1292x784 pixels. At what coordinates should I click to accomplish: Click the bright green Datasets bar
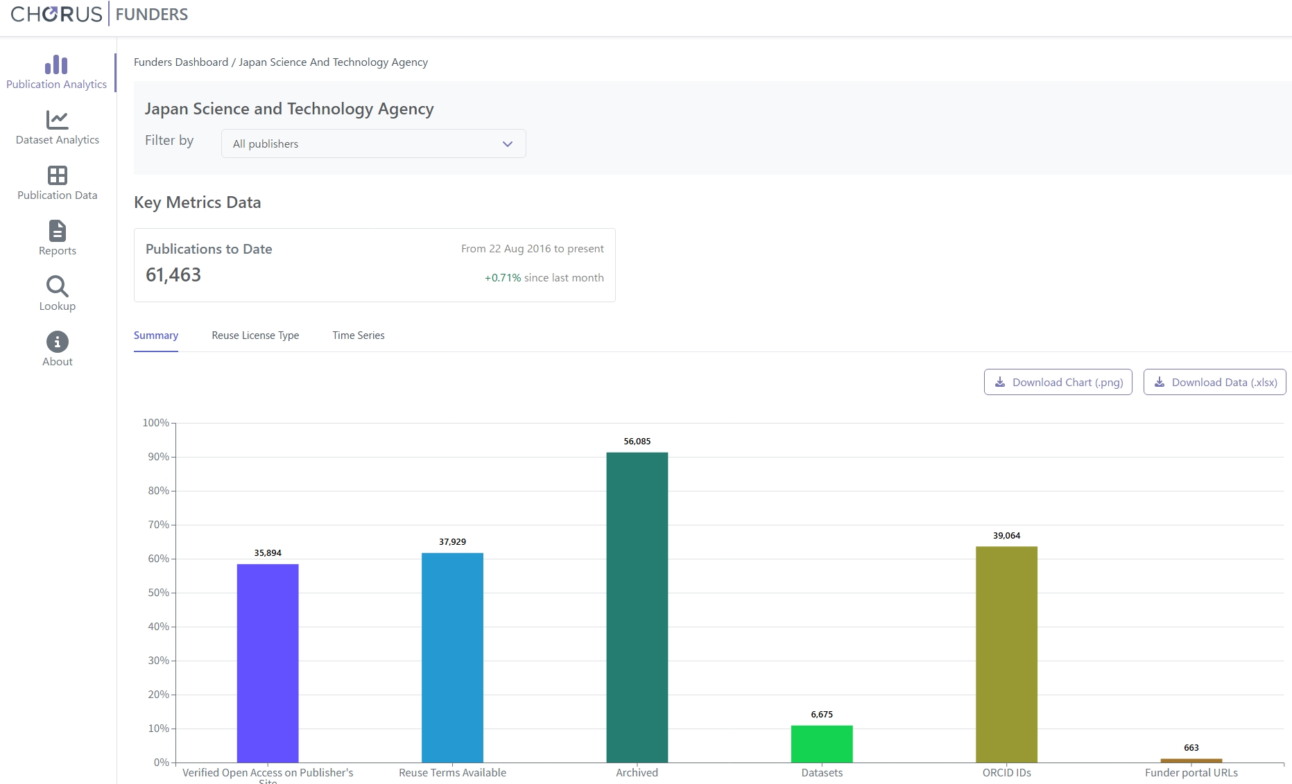(822, 744)
